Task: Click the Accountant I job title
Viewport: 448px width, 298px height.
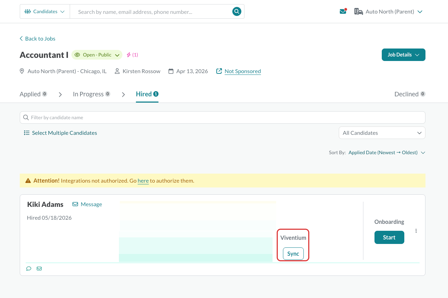Action: click(44, 55)
